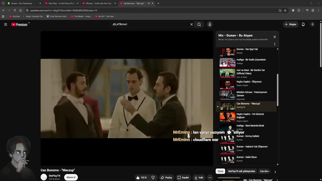
Task: Play mor ve ötesi - Bir Derdim Var
Action: (246, 73)
